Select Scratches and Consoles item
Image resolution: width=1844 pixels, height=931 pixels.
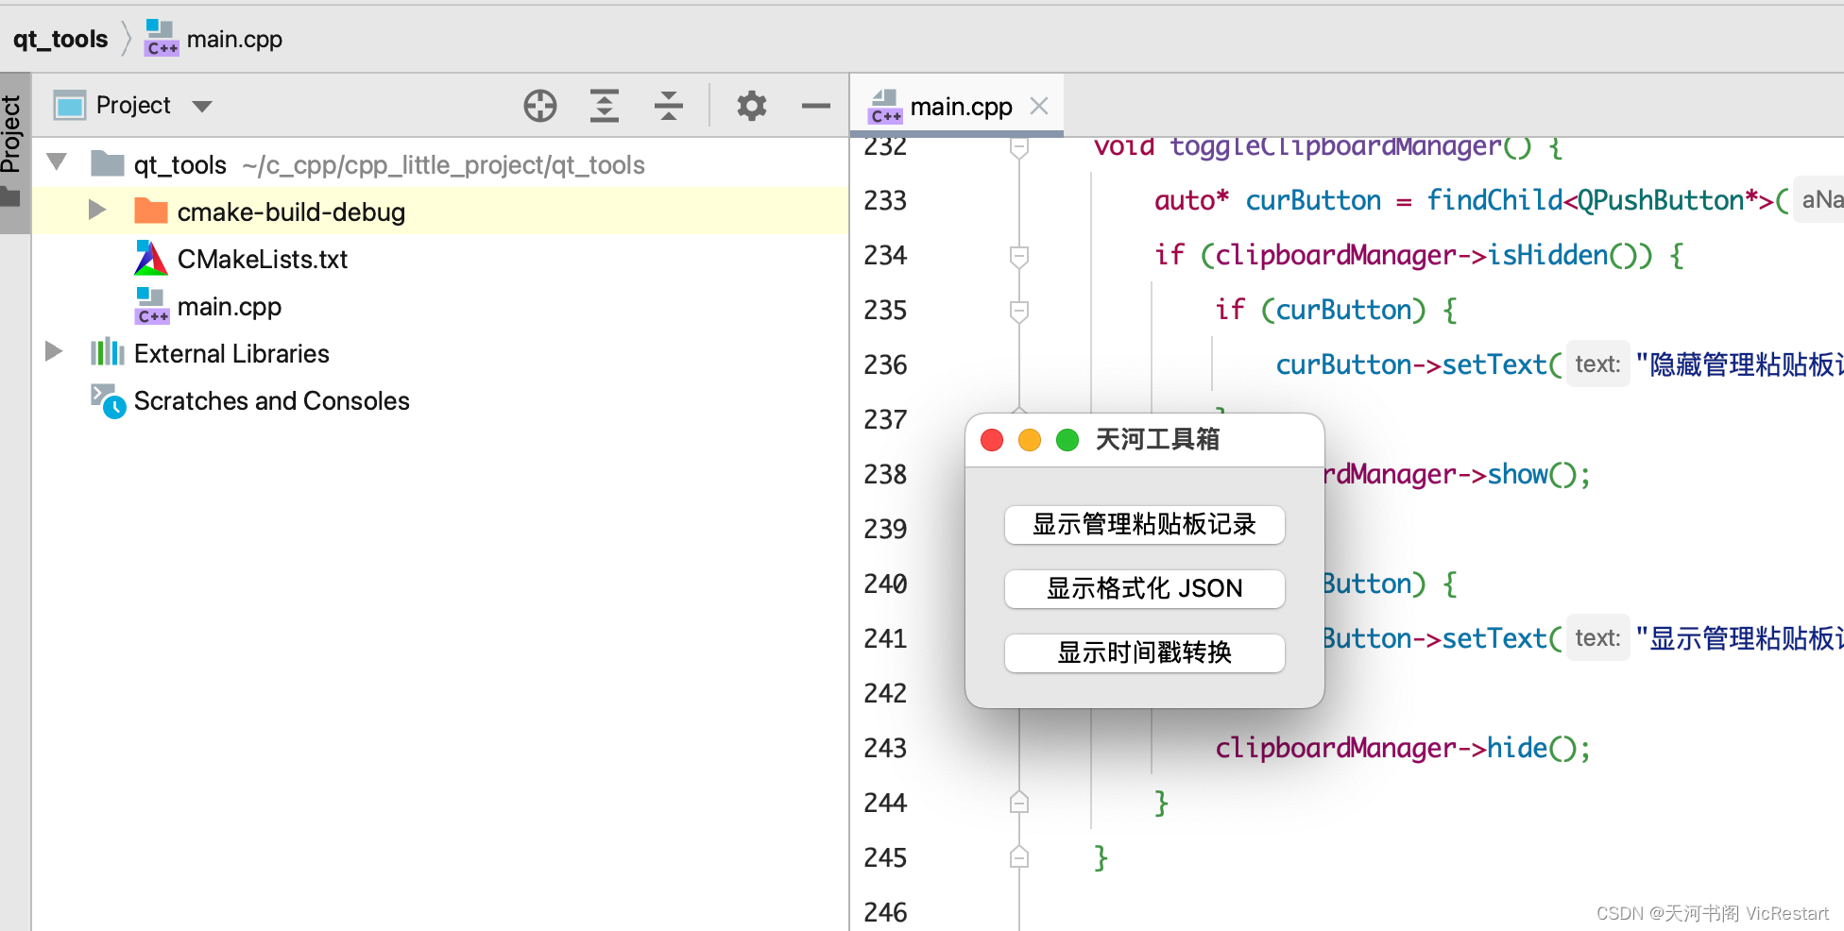pos(272,401)
